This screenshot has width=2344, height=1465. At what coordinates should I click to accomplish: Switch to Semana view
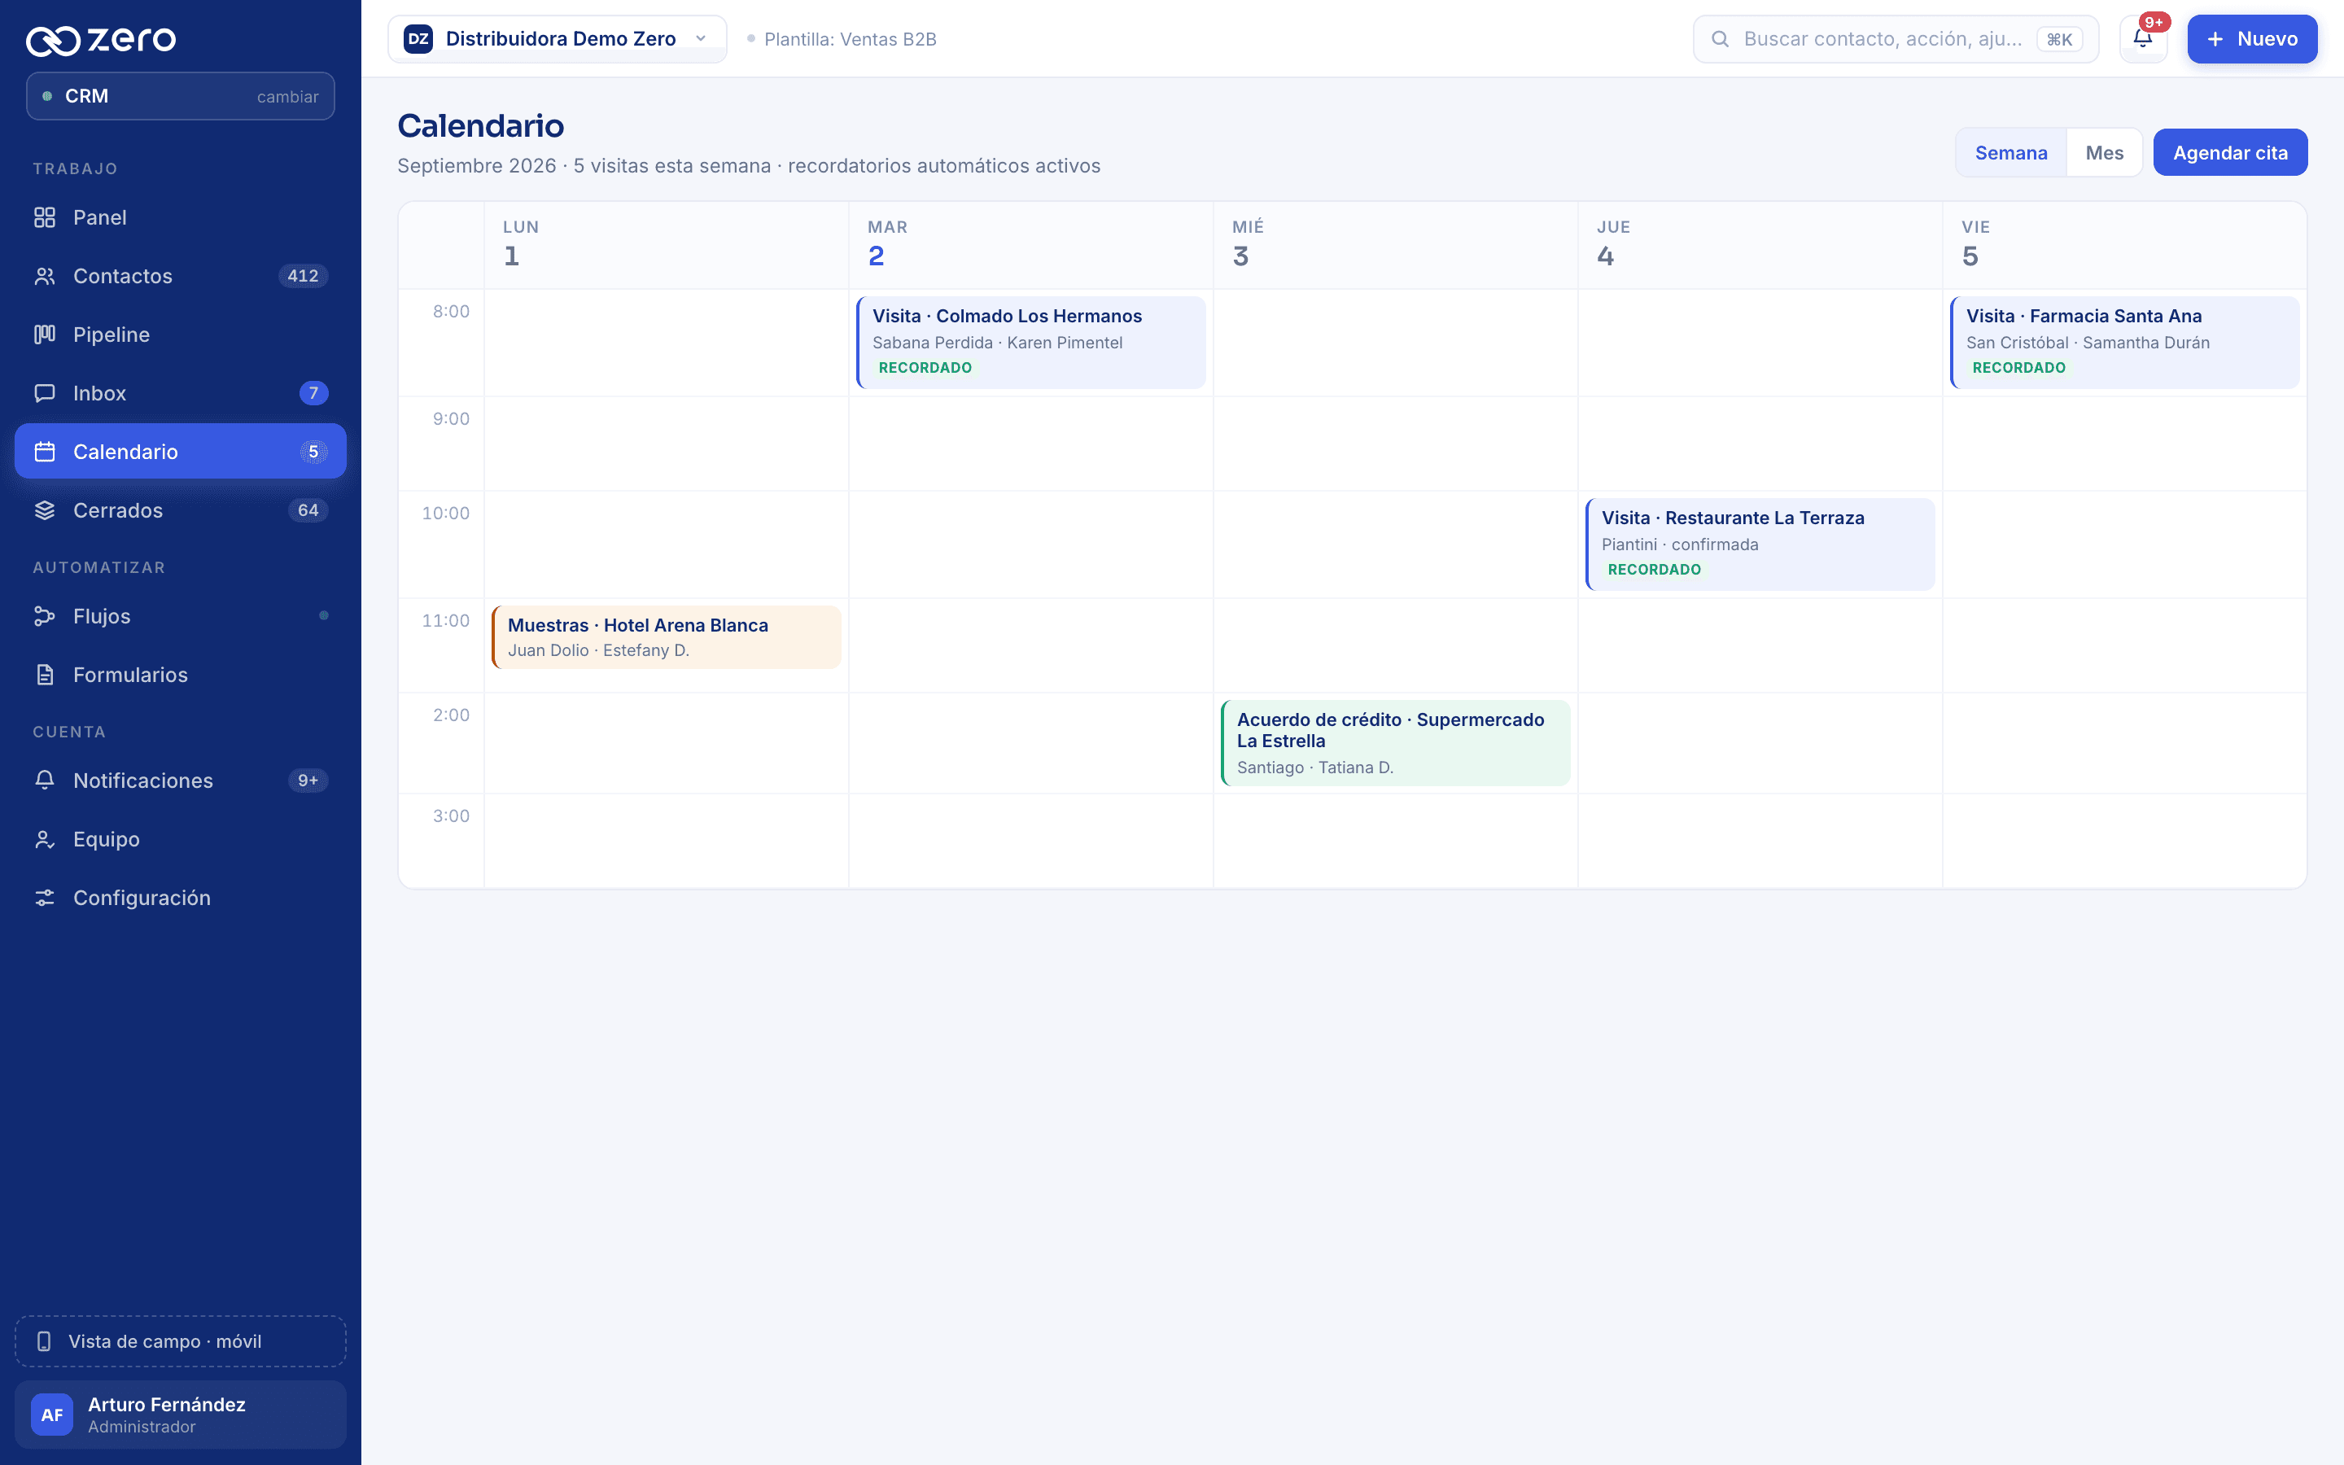point(2011,152)
